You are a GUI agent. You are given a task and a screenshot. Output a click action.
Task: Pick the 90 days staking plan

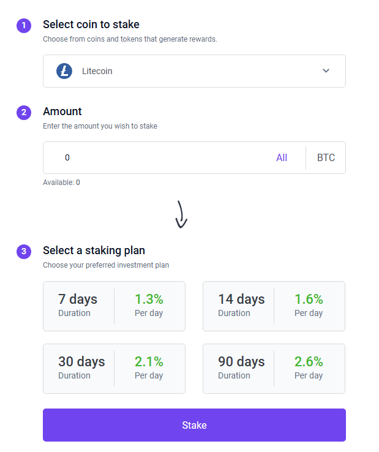coord(274,369)
